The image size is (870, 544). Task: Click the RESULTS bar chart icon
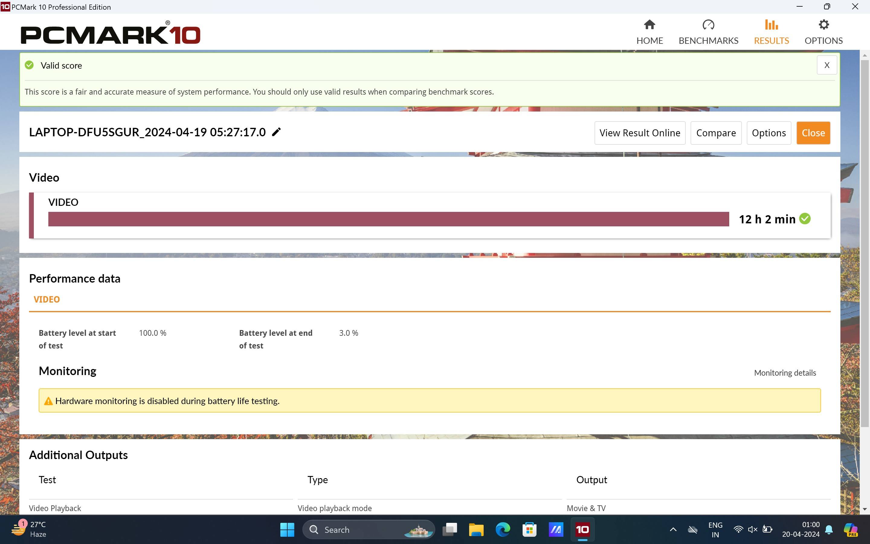point(771,25)
